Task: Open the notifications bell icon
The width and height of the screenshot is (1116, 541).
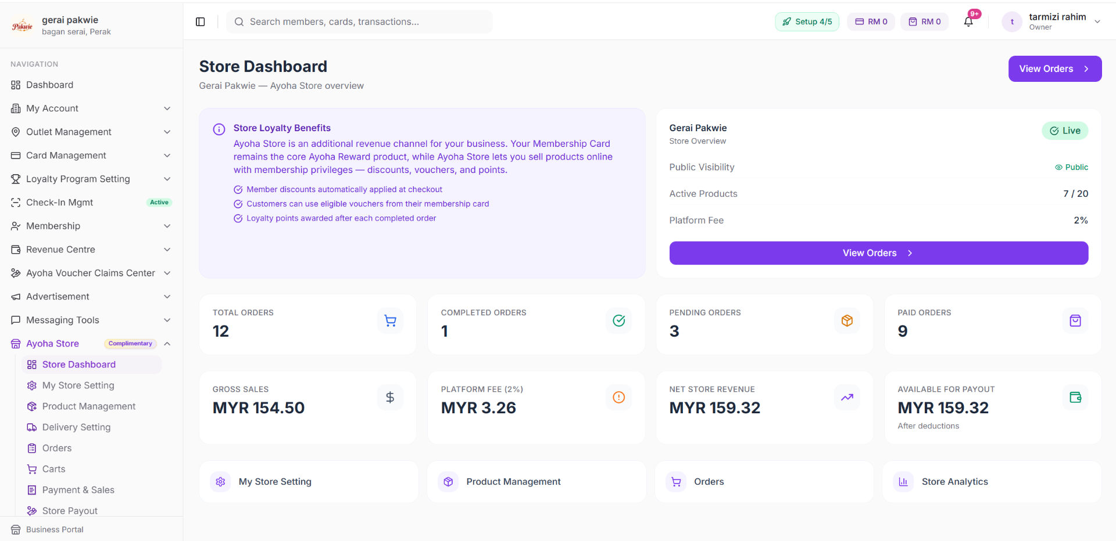Action: pyautogui.click(x=968, y=22)
